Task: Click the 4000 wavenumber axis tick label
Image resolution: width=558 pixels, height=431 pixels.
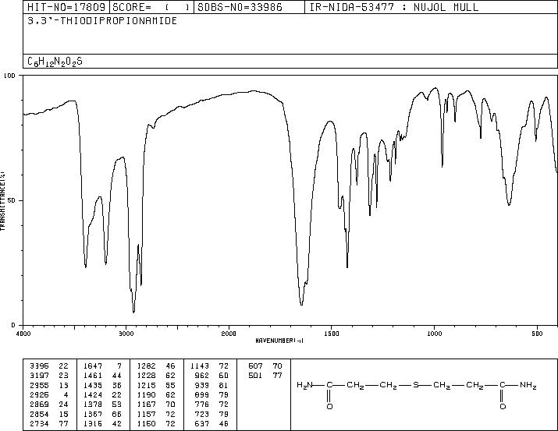Action: pyautogui.click(x=23, y=334)
